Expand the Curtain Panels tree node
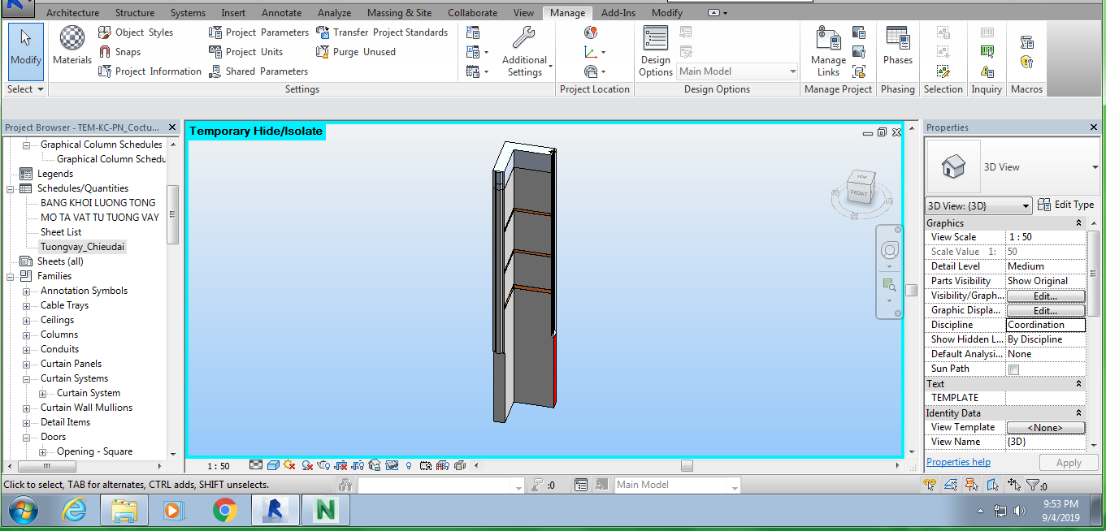1106x531 pixels. point(26,364)
